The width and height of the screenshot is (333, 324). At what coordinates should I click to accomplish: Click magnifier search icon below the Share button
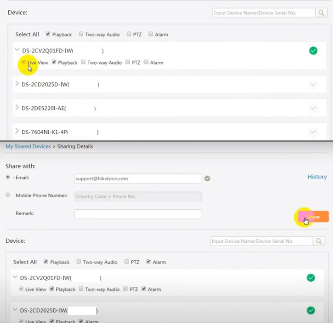pos(319,241)
